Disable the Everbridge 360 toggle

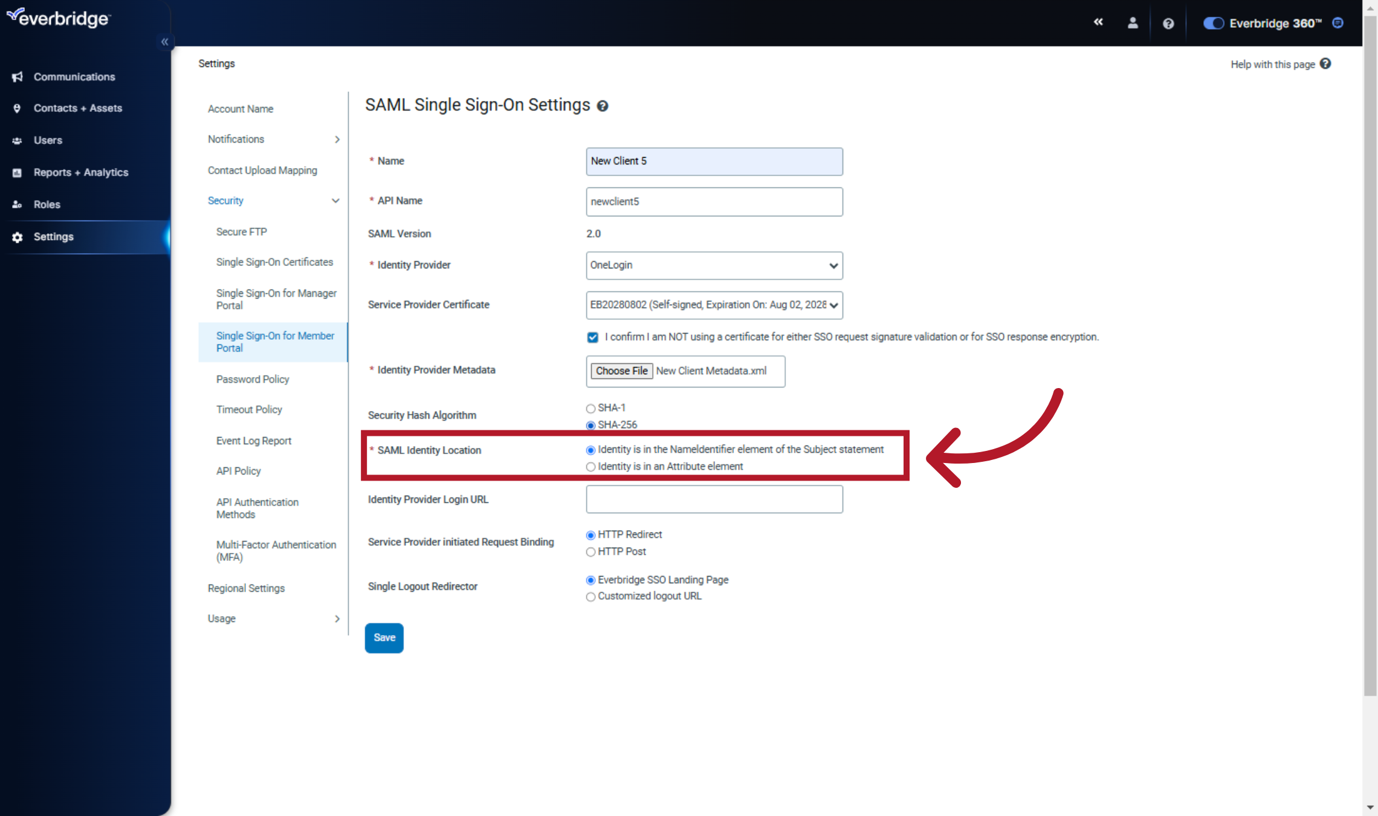1213,22
